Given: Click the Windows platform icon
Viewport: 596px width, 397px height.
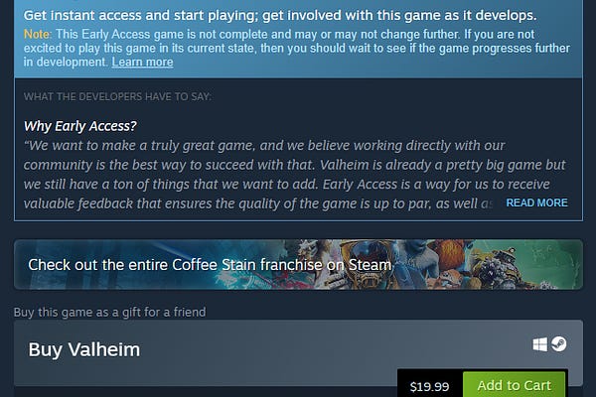Looking at the screenshot, I should (539, 344).
